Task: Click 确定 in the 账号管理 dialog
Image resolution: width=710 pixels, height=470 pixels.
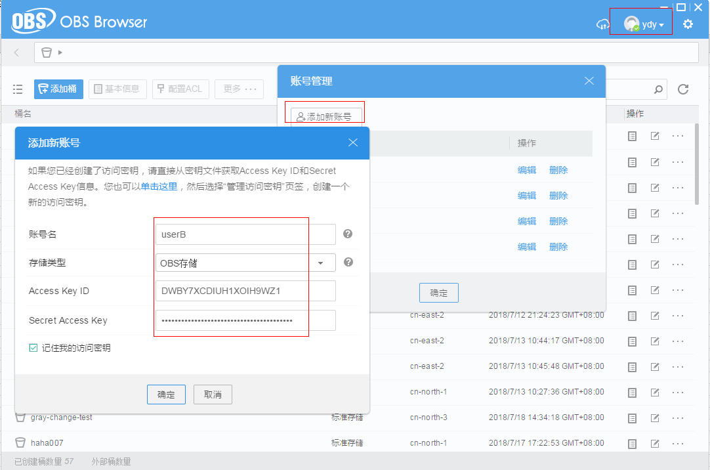Action: [x=439, y=293]
